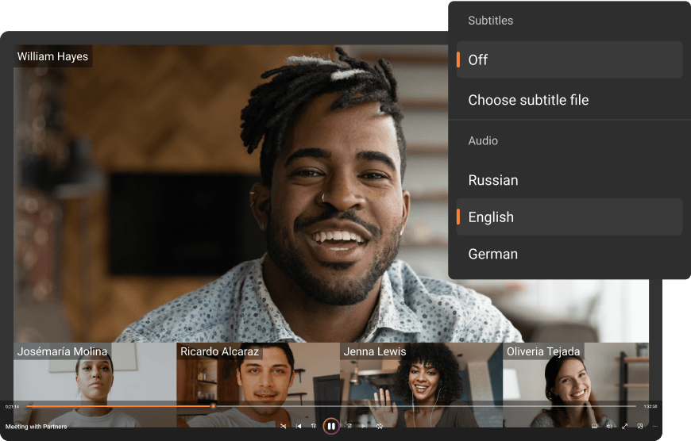Click the unplayed portion of the seek bar
Image resolution: width=691 pixels, height=441 pixels.
click(425, 406)
